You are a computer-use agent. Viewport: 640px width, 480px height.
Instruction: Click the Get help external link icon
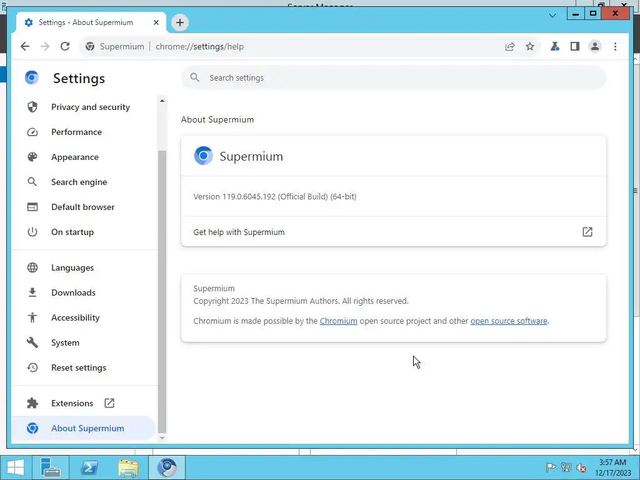pos(587,232)
